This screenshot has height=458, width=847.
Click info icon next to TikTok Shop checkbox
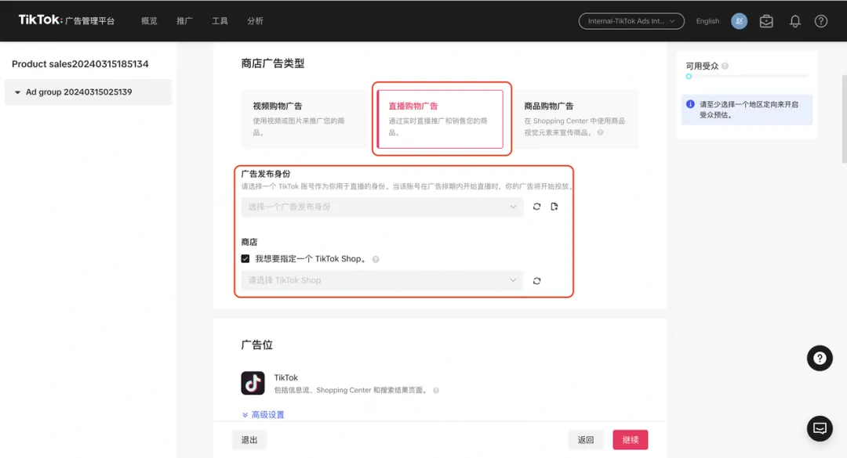point(376,259)
